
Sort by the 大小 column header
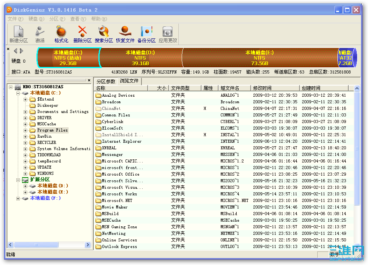158,88
